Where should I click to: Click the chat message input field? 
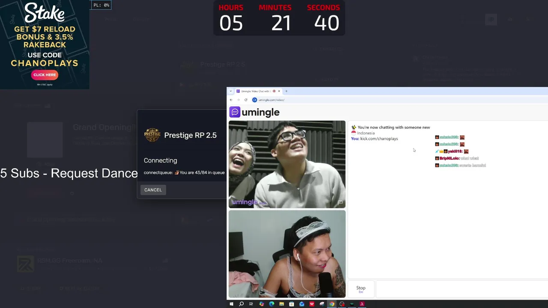point(462,288)
